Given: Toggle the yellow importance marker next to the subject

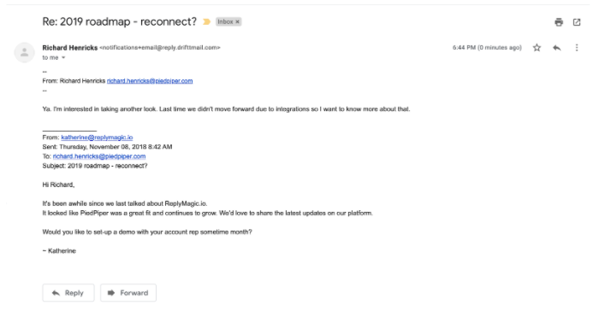Looking at the screenshot, I should coord(206,22).
